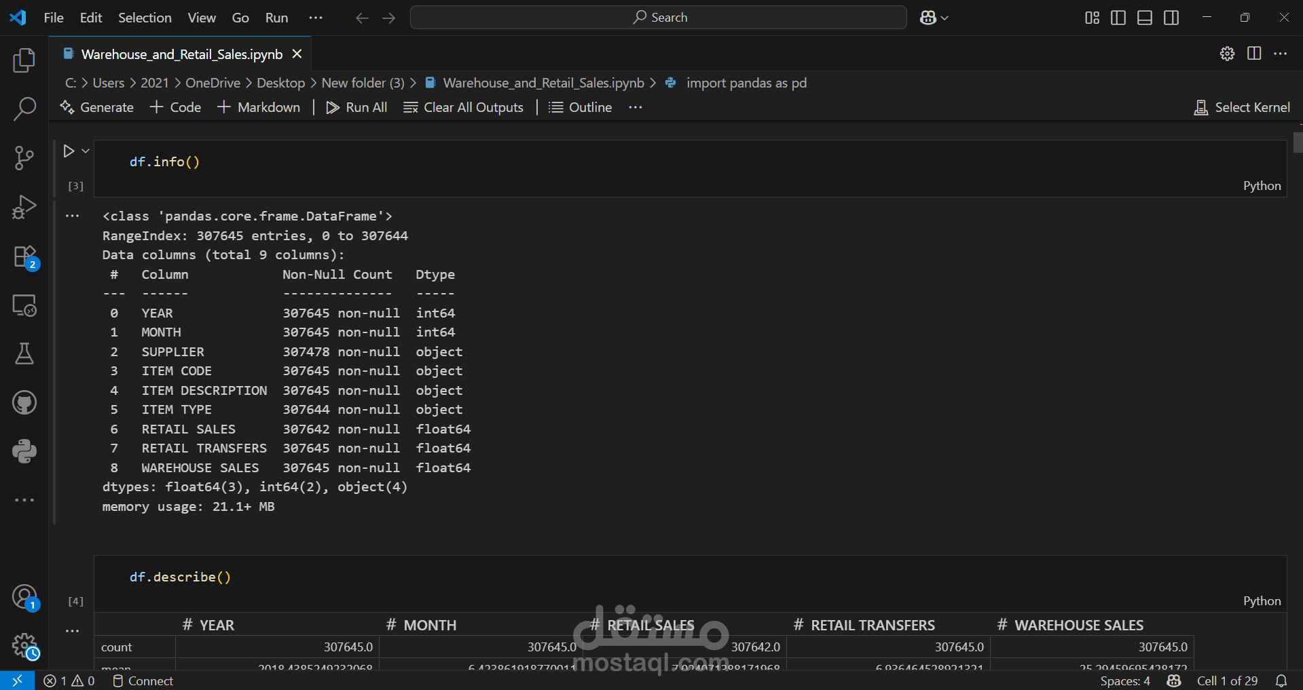The image size is (1303, 690).
Task: Toggle the secondary side bar
Action: tap(1171, 18)
